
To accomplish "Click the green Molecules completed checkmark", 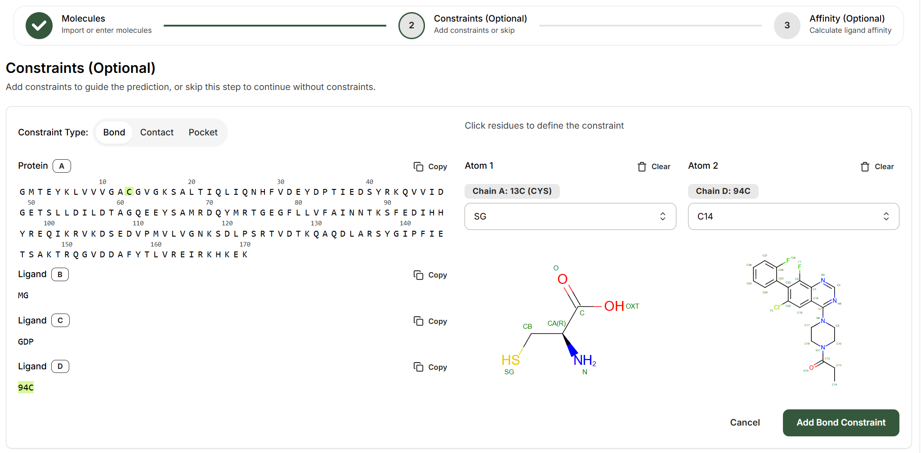I will click(39, 25).
